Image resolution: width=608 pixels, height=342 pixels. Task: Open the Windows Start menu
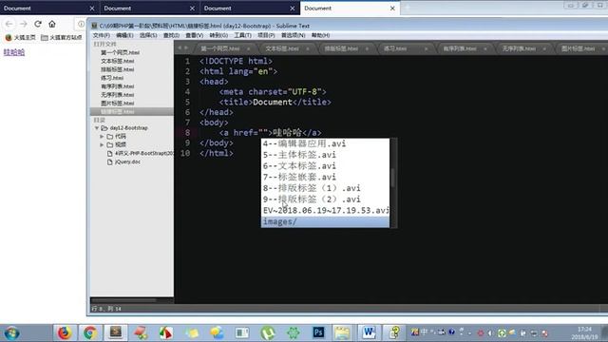[12, 333]
